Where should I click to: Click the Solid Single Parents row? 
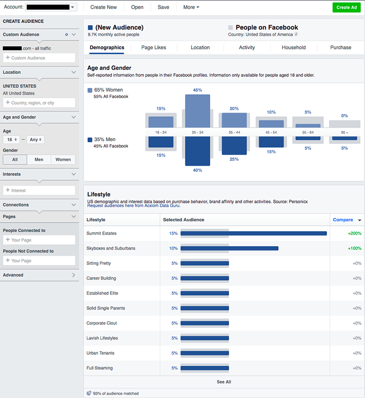(224, 309)
